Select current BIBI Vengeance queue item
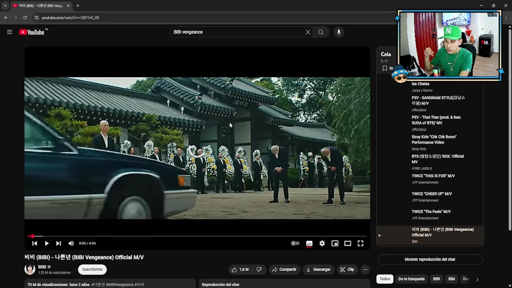Image resolution: width=512 pixels, height=288 pixels. [x=430, y=235]
